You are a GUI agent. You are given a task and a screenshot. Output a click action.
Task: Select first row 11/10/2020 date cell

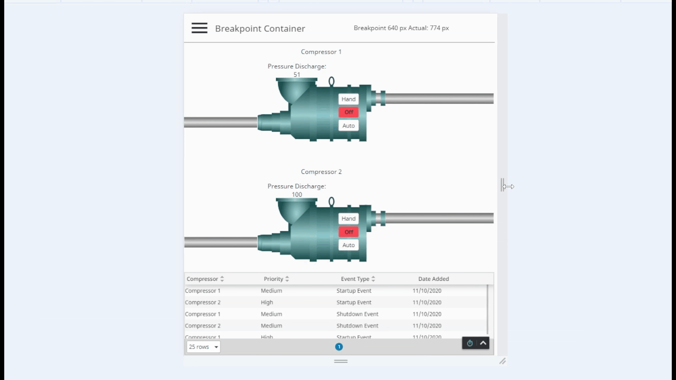427,291
